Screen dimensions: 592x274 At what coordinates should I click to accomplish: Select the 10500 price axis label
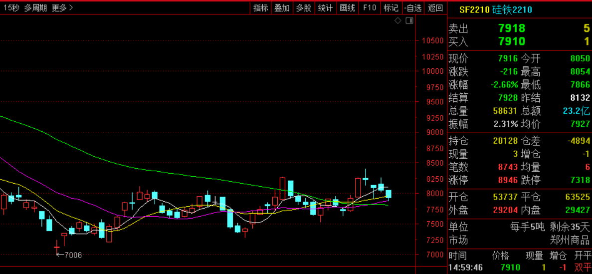pos(431,40)
